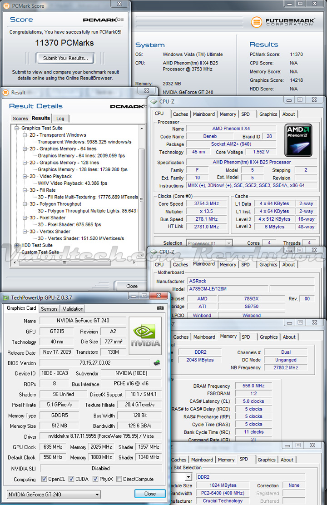Viewport: 327px width, 505px height.
Task: Collapse the 3D - Fill Rate node
Action: point(25,190)
